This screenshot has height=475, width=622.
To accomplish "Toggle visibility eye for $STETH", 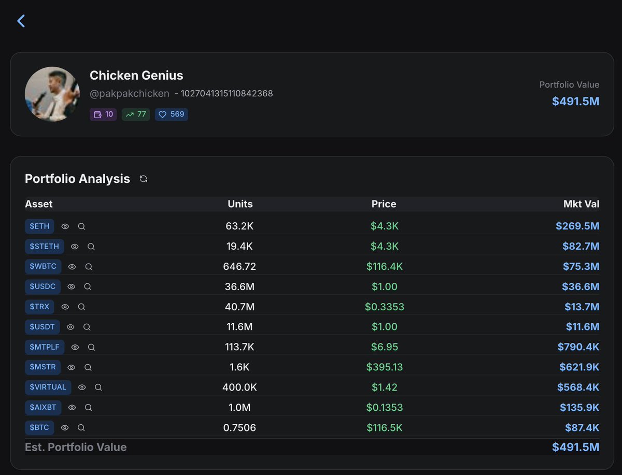I will (x=75, y=247).
